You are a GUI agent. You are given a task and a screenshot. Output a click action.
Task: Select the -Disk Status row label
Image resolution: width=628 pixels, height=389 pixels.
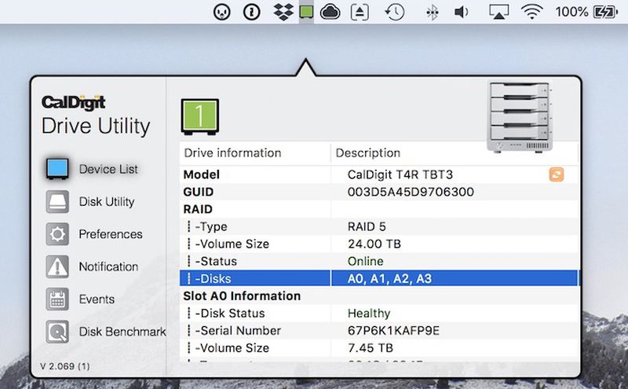(230, 314)
